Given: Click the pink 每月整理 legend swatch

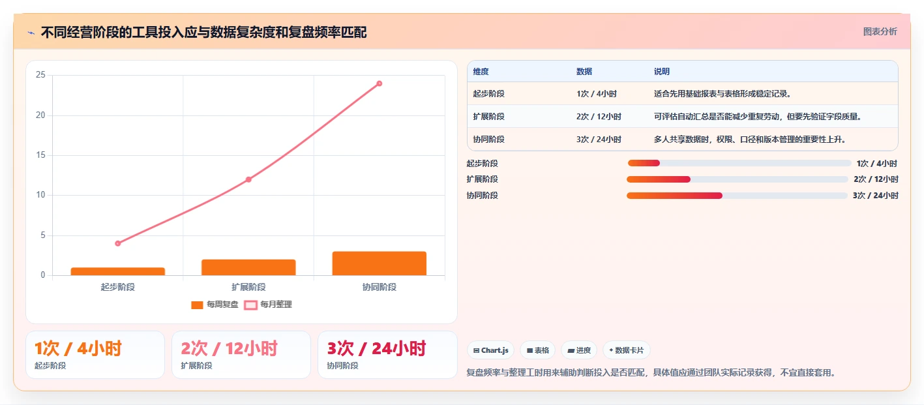Looking at the screenshot, I should point(250,305).
